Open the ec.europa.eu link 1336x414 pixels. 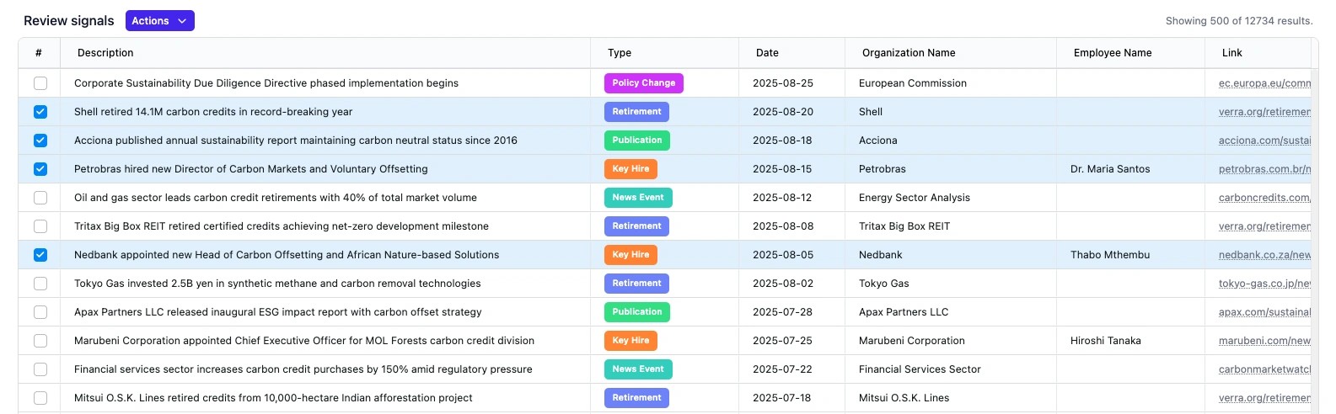coord(1264,83)
